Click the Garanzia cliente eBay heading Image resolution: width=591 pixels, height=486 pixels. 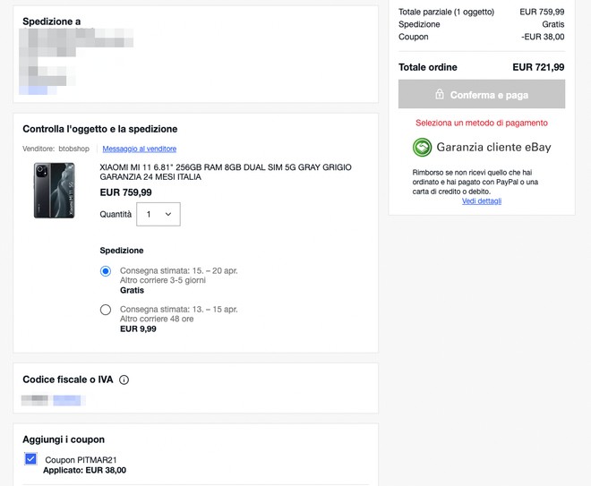tap(493, 148)
